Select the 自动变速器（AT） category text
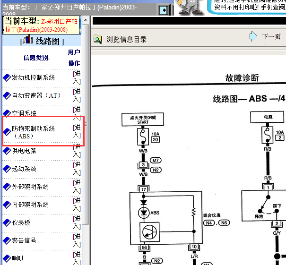The image size is (286, 265). (36, 95)
